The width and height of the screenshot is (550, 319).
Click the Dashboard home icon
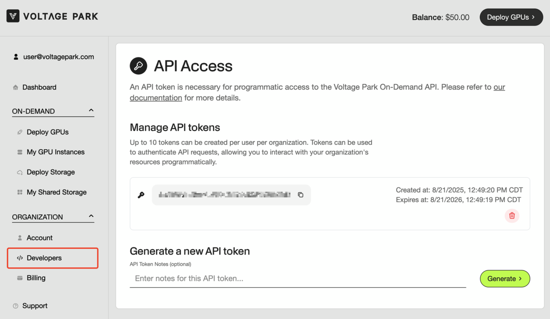point(15,87)
